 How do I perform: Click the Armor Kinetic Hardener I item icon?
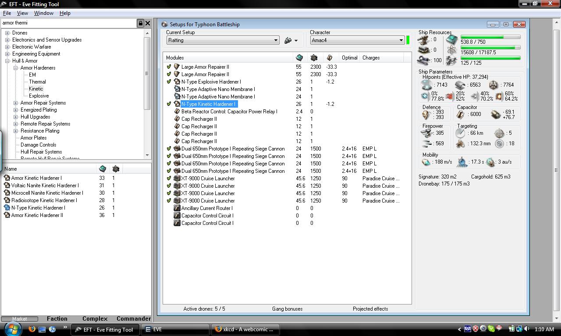pyautogui.click(x=7, y=178)
